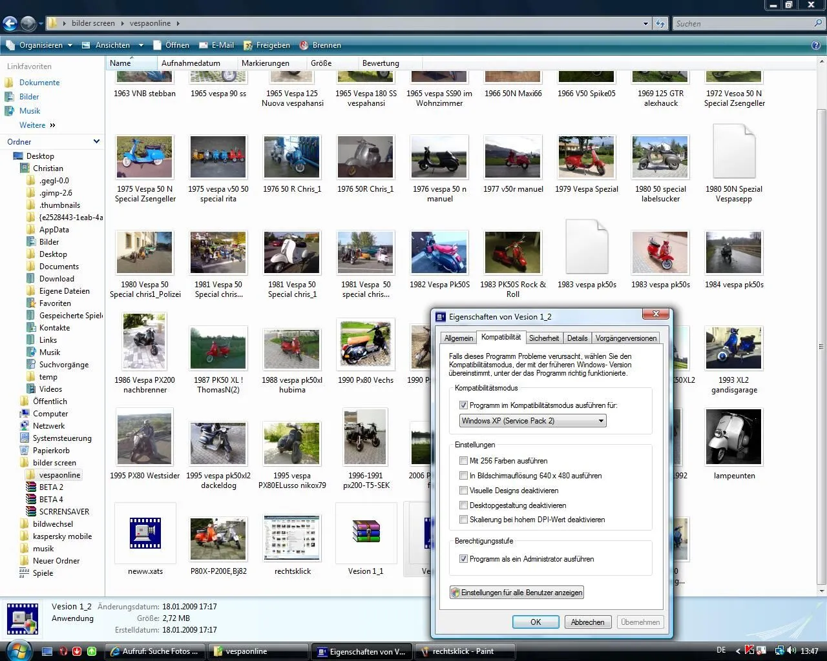Toggle Programm als ein Administrator ausführen

click(463, 559)
